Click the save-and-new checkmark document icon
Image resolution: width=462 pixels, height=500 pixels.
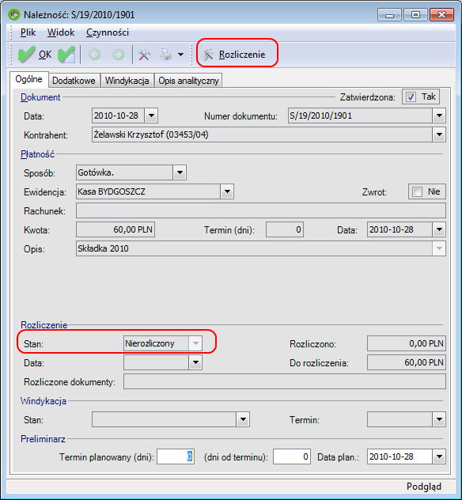(x=66, y=55)
